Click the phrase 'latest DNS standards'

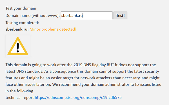[24, 71]
